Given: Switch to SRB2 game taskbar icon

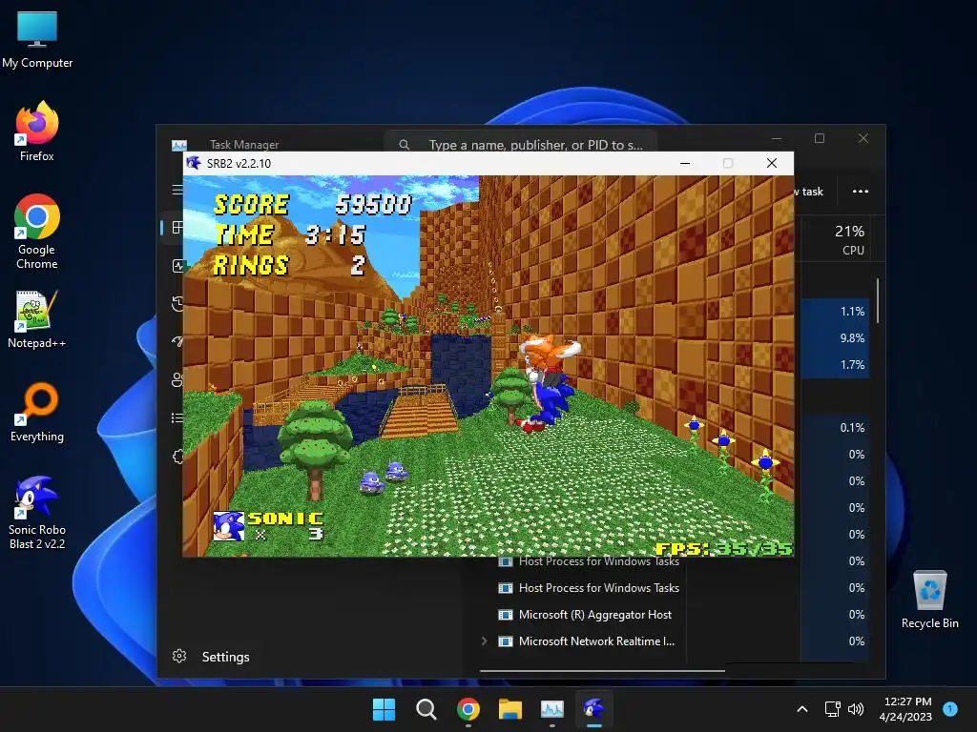Looking at the screenshot, I should coord(594,709).
